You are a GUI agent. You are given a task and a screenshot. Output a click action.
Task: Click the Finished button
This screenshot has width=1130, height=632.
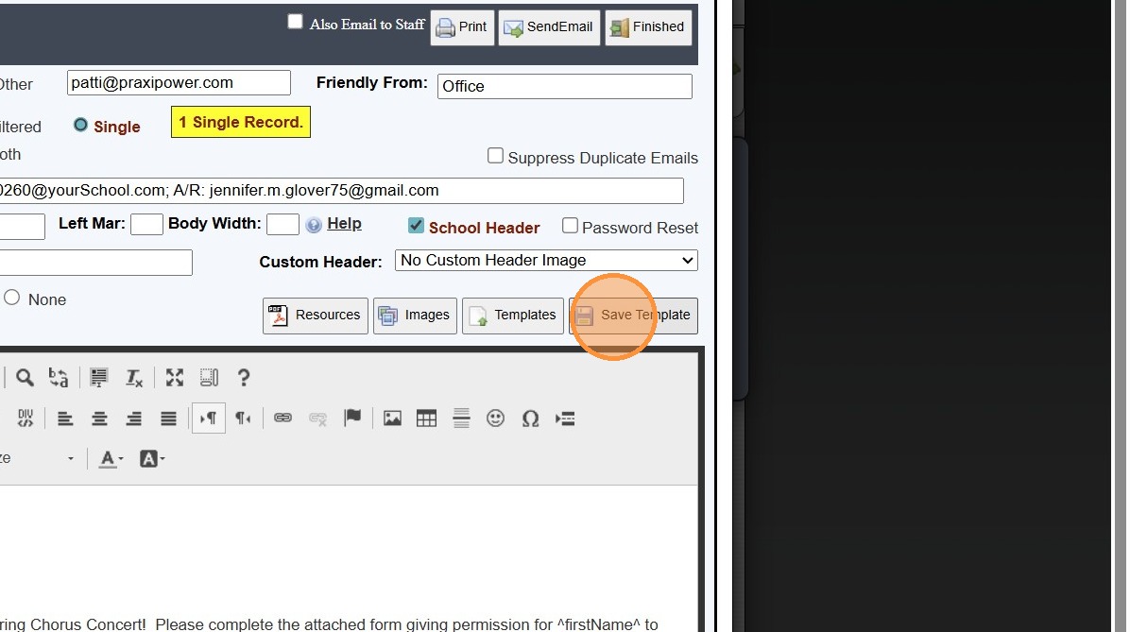point(648,27)
